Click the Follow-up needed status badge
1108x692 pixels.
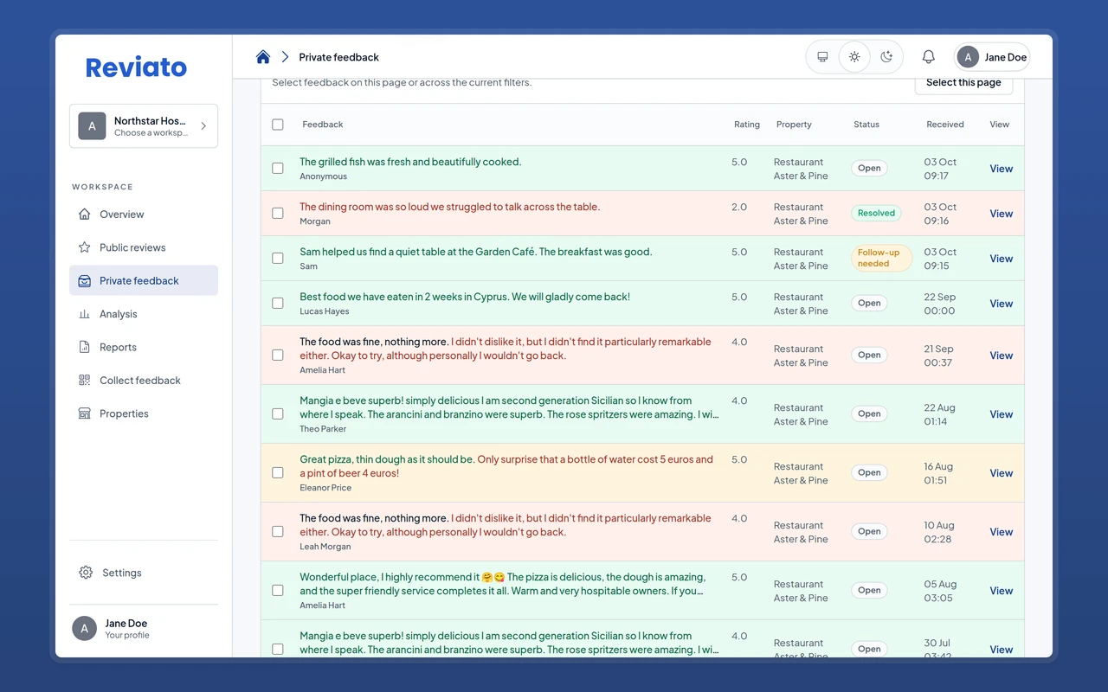click(881, 258)
